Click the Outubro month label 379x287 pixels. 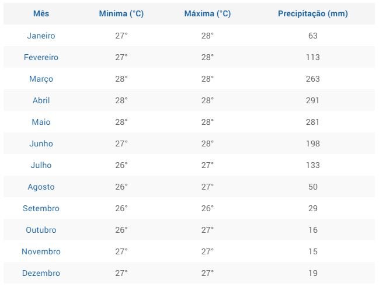[x=41, y=230]
